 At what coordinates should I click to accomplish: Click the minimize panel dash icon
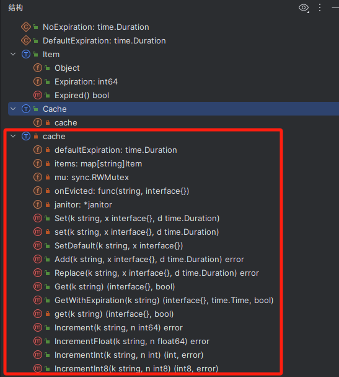(335, 7)
